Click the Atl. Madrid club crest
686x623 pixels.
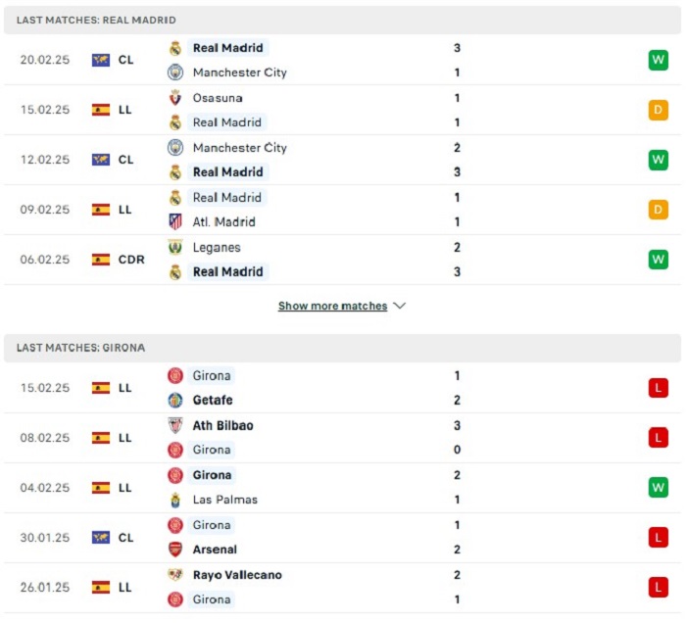coord(175,221)
